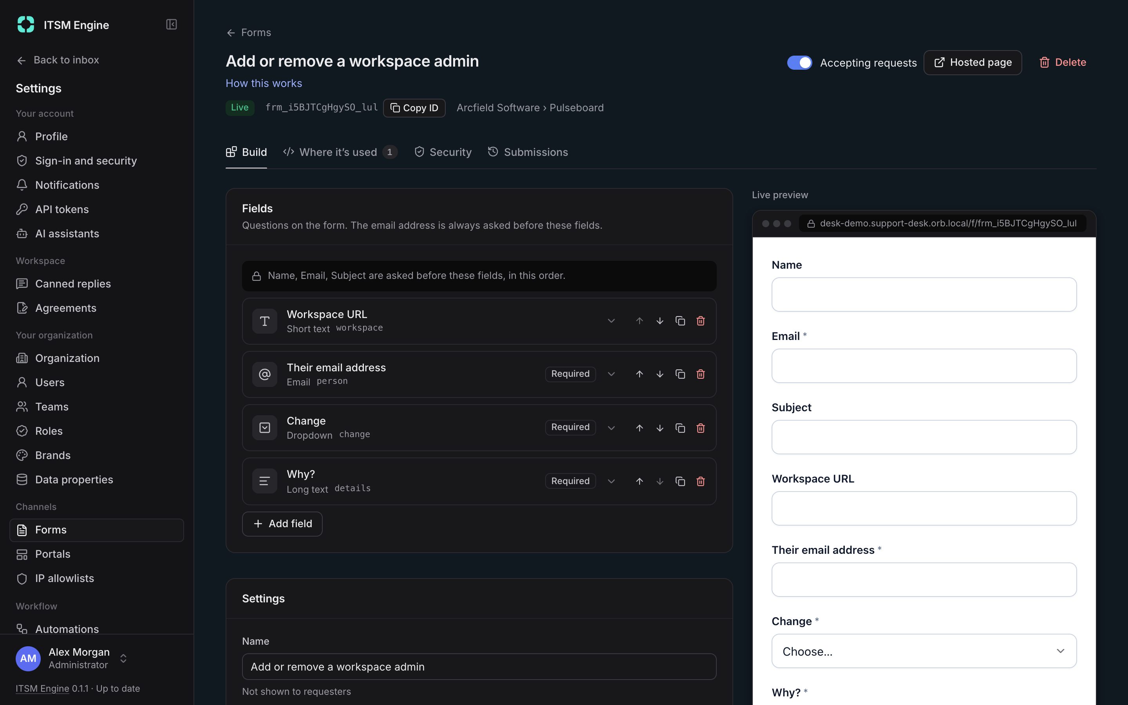Screen dimensions: 1128x705
Task: Switch to the Where it's used tab
Action: point(340,152)
